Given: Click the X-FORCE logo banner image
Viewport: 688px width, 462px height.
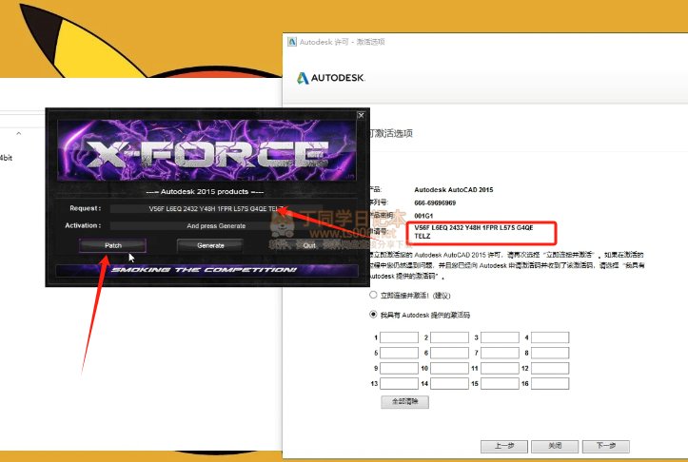Looking at the screenshot, I should click(206, 150).
